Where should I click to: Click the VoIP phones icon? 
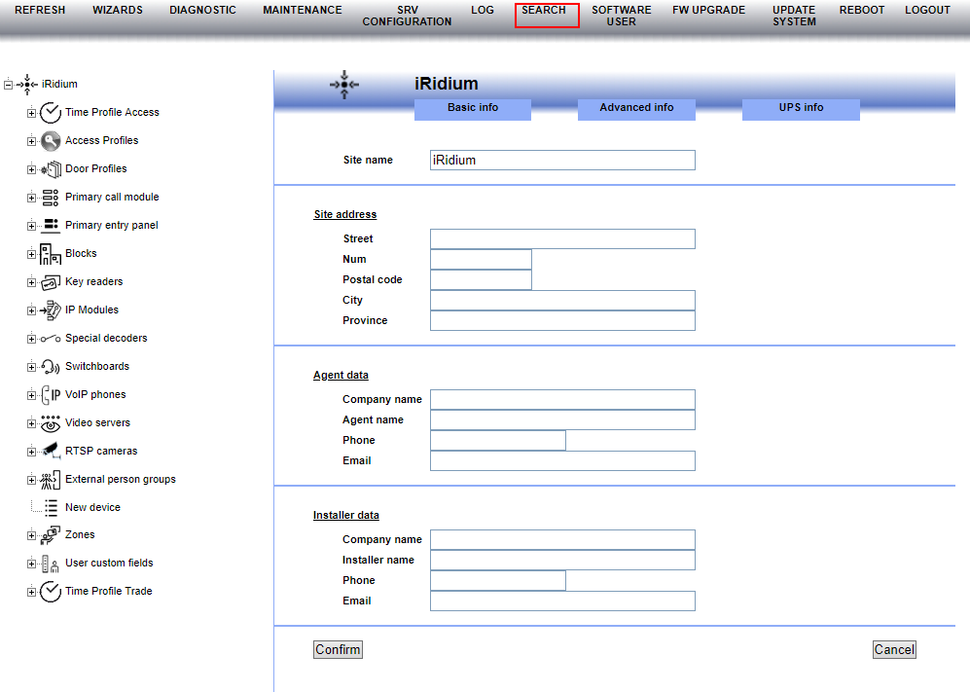pos(51,394)
